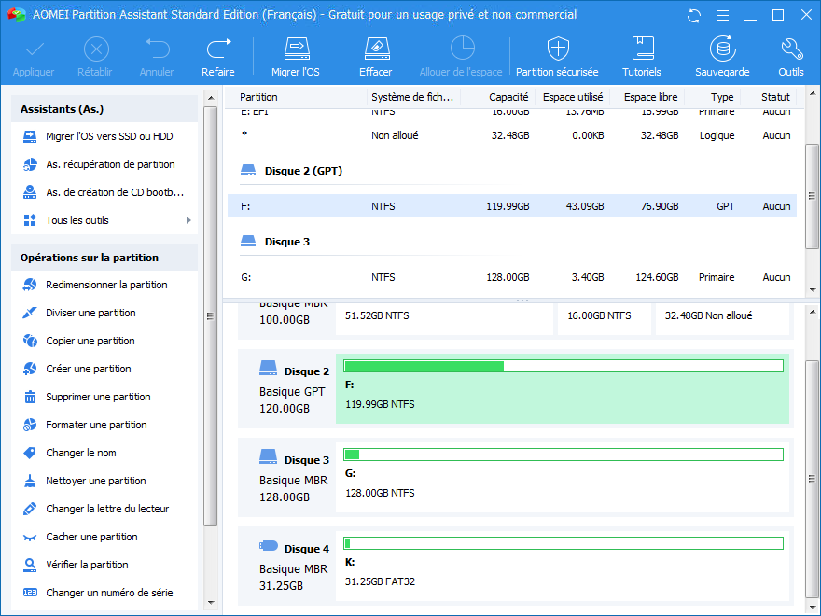
Task: Click the Refaire redo arrow
Action: 218,57
